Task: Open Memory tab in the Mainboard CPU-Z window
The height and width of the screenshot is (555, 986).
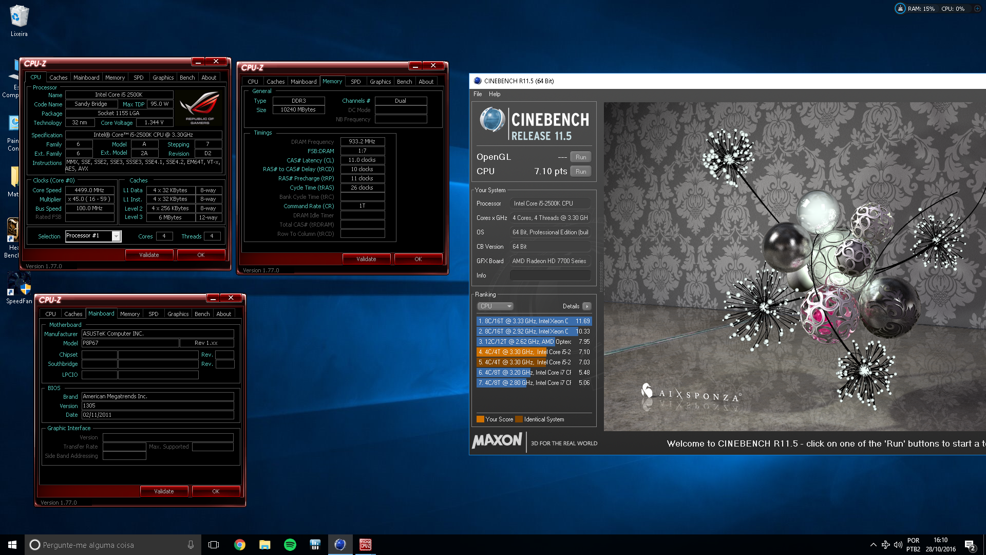Action: (130, 314)
